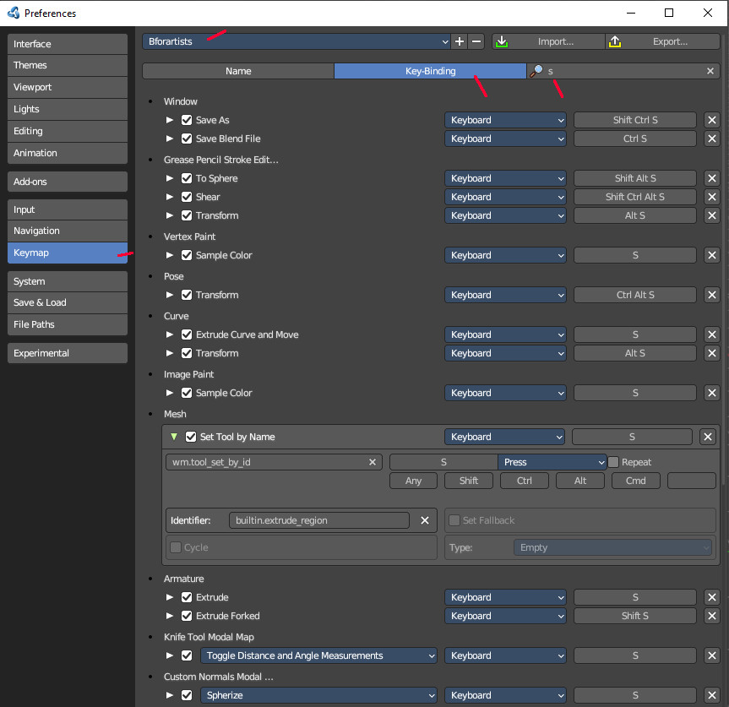Toggle the Set Tool by Name checkbox
The width and height of the screenshot is (729, 707).
[191, 437]
